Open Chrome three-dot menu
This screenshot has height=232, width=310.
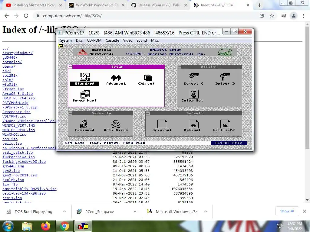[x=303, y=16]
